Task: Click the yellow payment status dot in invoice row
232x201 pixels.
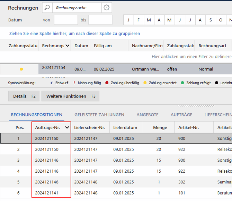Action: tap(21, 69)
